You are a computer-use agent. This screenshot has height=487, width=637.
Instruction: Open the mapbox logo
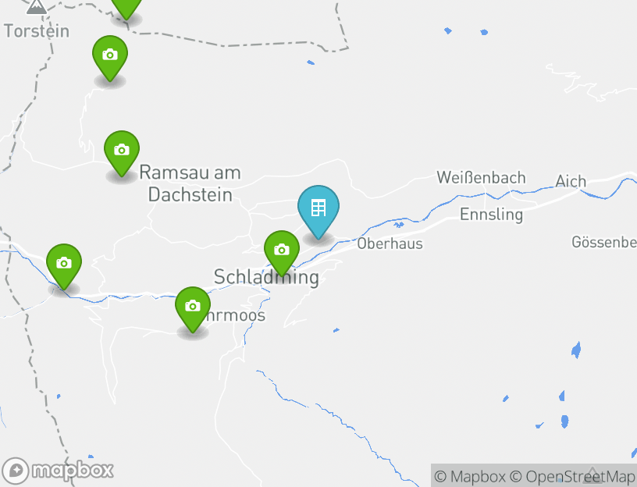coord(57,471)
